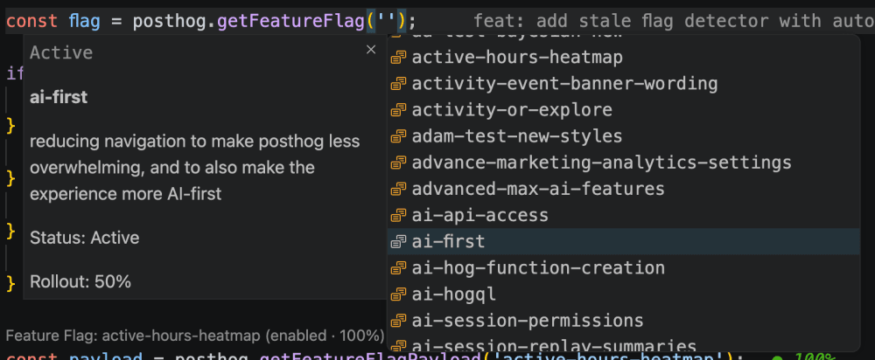Click the green 100% rollout indicator
Viewport: 875px width, 360px height.
(x=803, y=357)
